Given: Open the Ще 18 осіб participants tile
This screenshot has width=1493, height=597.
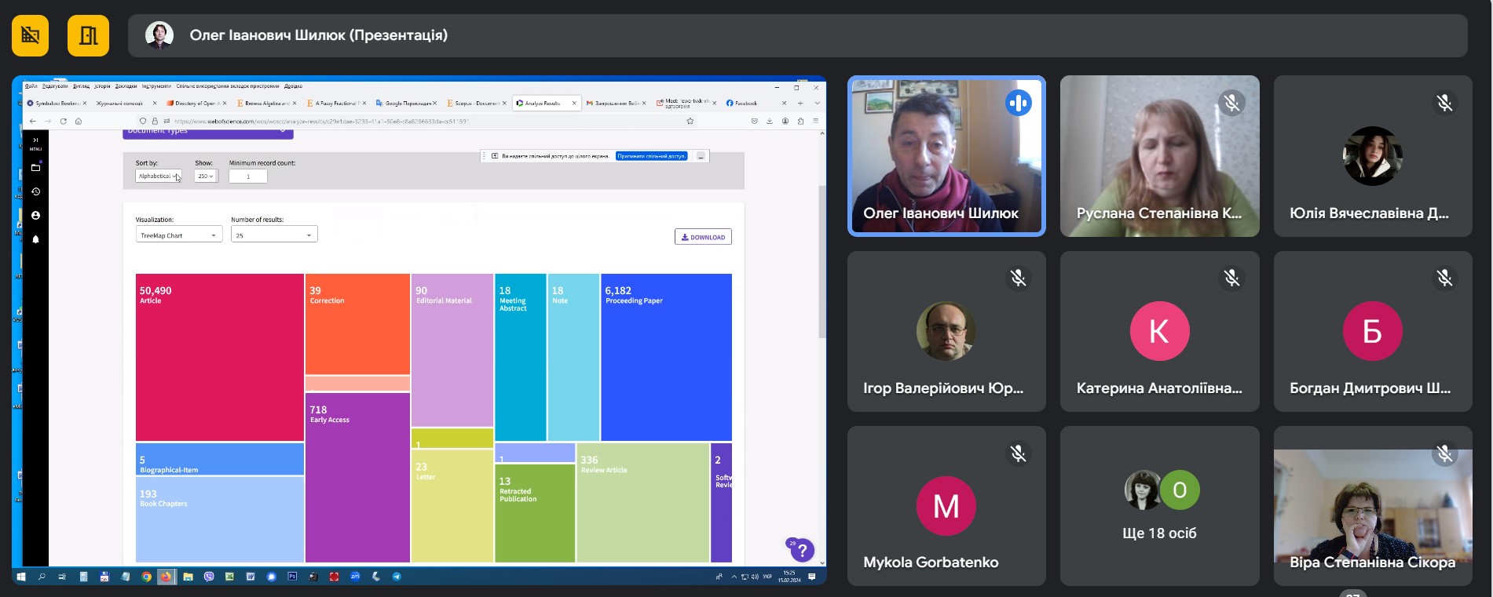Looking at the screenshot, I should pos(1159,506).
